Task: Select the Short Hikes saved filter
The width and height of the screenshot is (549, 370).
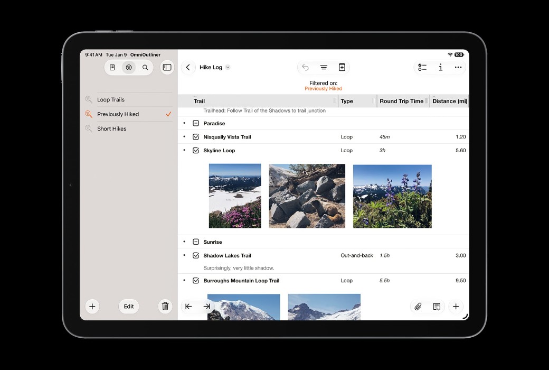Action: point(128,129)
